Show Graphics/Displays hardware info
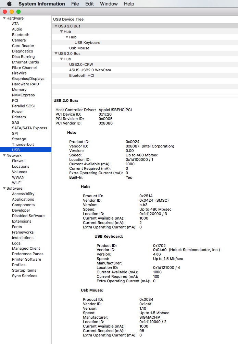This screenshot has height=344, width=238. point(28,79)
